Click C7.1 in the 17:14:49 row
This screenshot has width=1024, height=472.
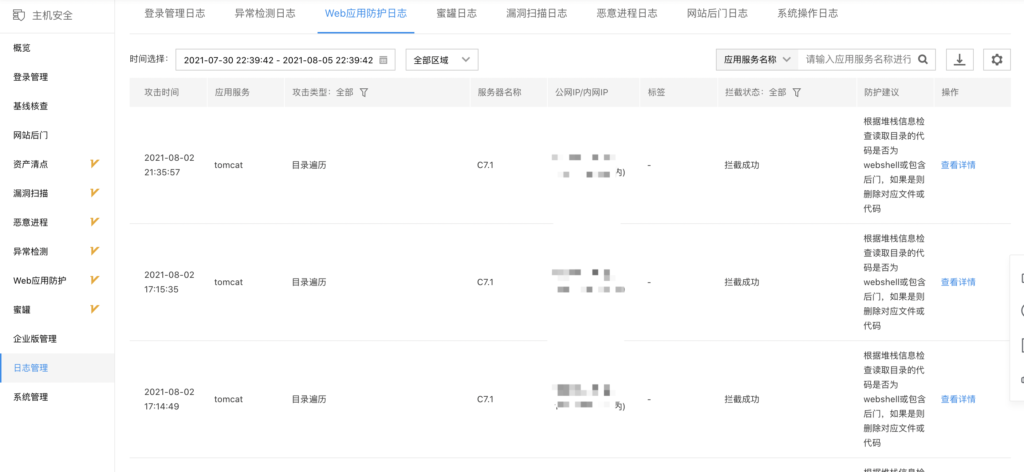pyautogui.click(x=485, y=399)
